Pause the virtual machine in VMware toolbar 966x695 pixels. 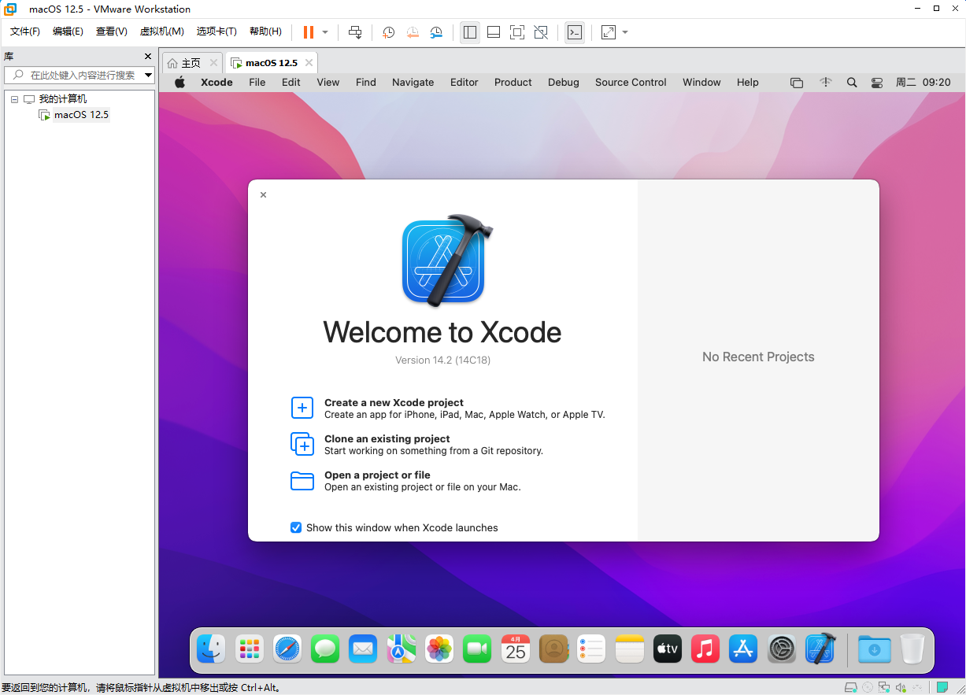coord(308,32)
